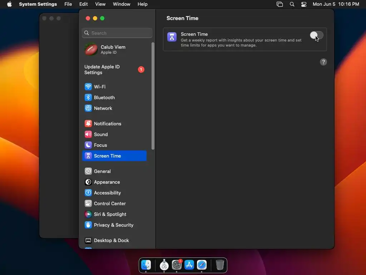Screen dimensions: 366x275
Task: Open Spotlight search in menu bar
Action: click(x=292, y=4)
